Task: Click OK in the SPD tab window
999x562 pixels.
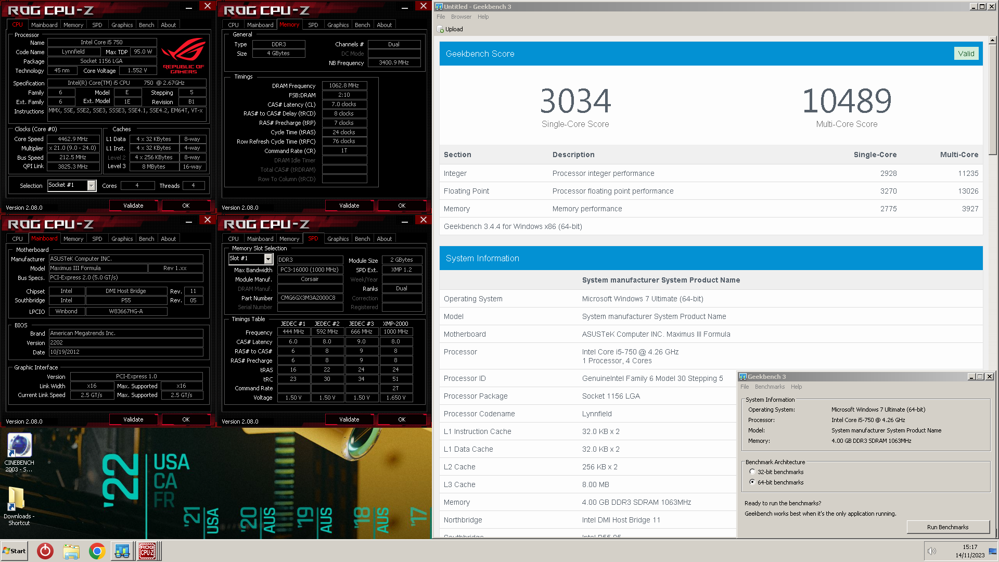Action: (x=402, y=419)
